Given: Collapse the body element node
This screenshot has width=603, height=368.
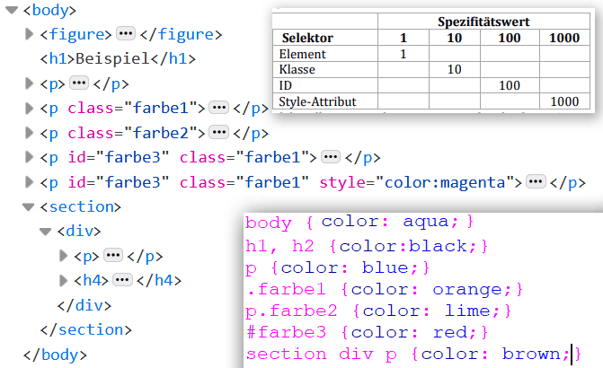Looking at the screenshot, I should (12, 11).
